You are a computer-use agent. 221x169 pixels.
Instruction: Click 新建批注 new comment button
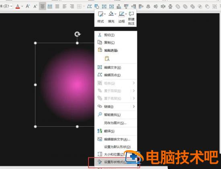point(131,18)
